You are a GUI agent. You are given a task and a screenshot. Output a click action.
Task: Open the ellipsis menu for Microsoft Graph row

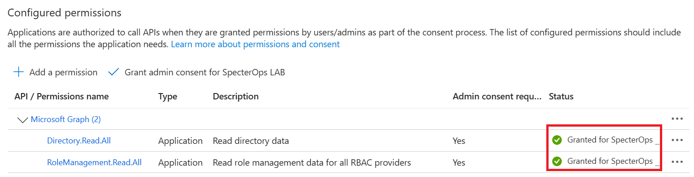point(677,119)
